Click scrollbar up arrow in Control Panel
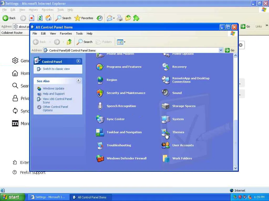269x201 pixels. click(x=235, y=55)
